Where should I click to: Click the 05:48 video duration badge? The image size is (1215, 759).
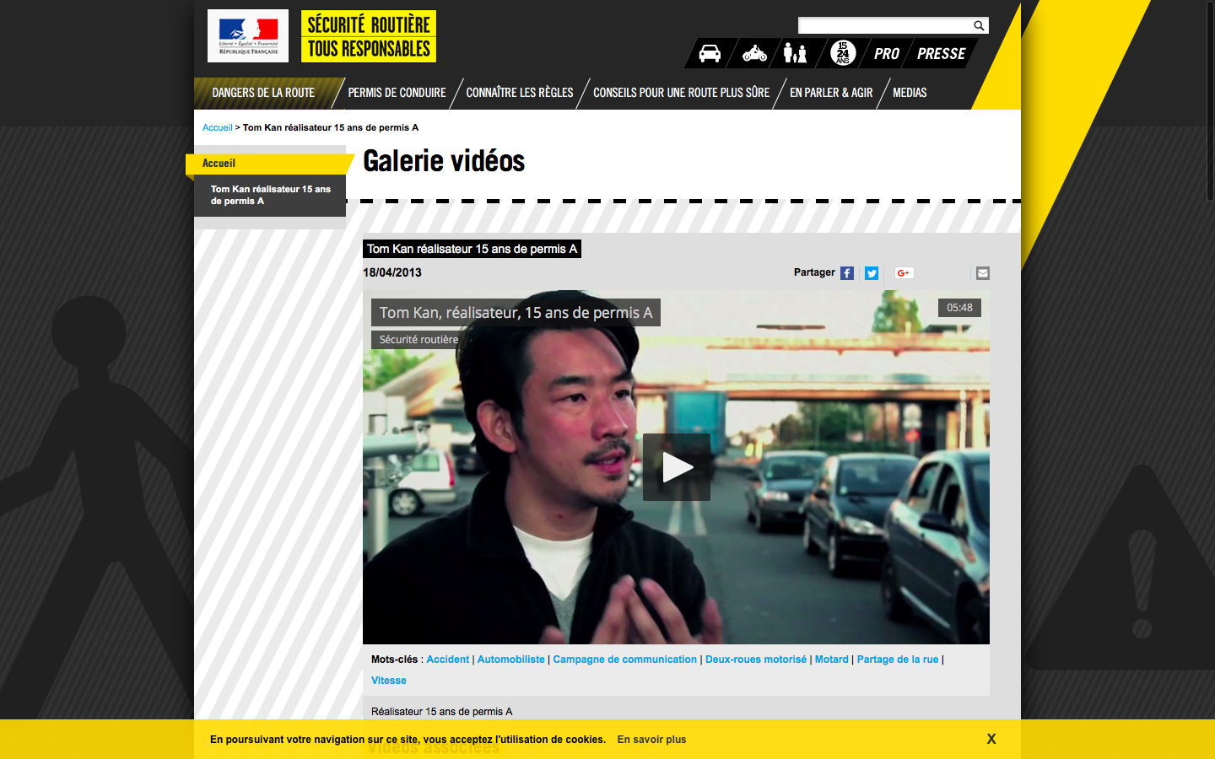click(959, 308)
